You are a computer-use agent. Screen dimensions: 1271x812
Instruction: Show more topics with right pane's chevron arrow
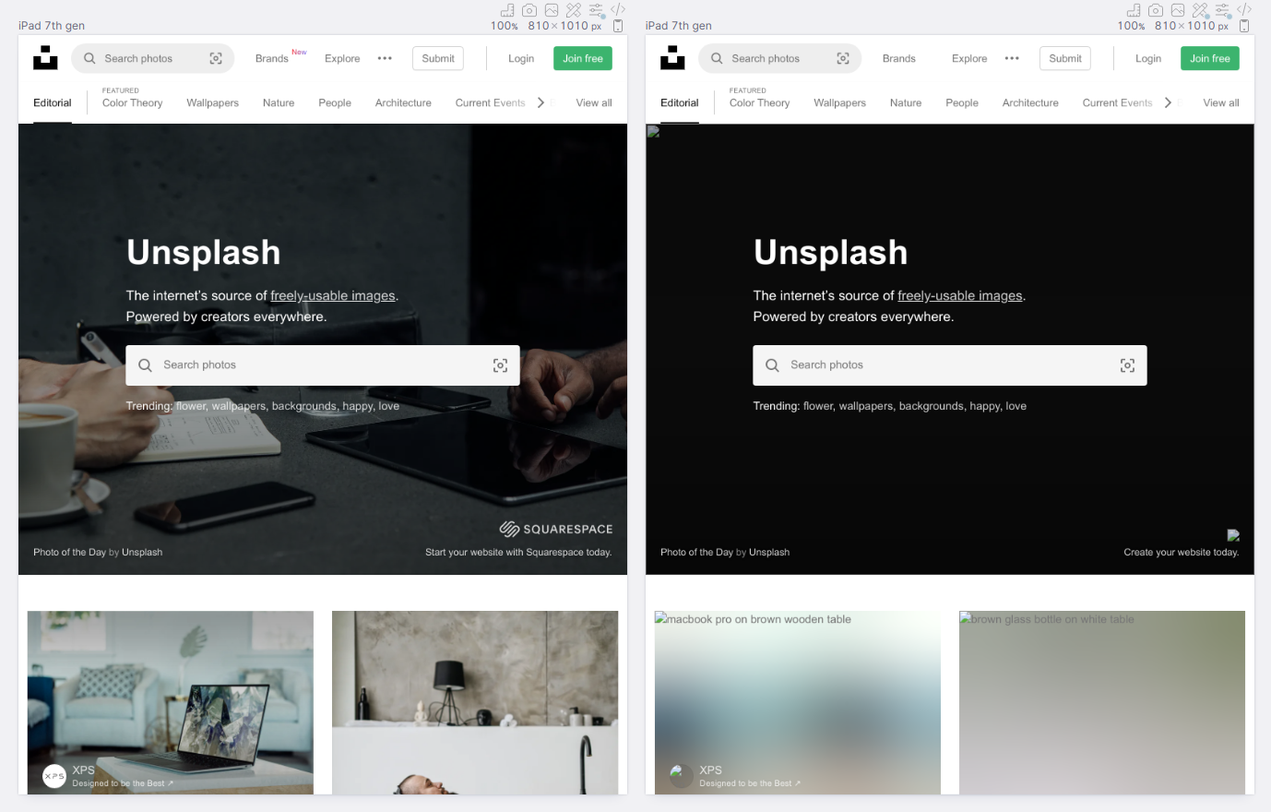pos(1168,102)
